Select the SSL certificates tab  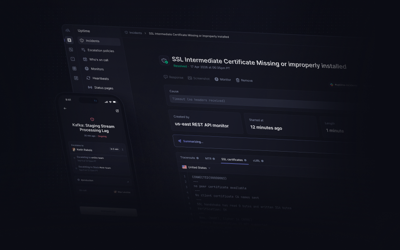(x=232, y=160)
